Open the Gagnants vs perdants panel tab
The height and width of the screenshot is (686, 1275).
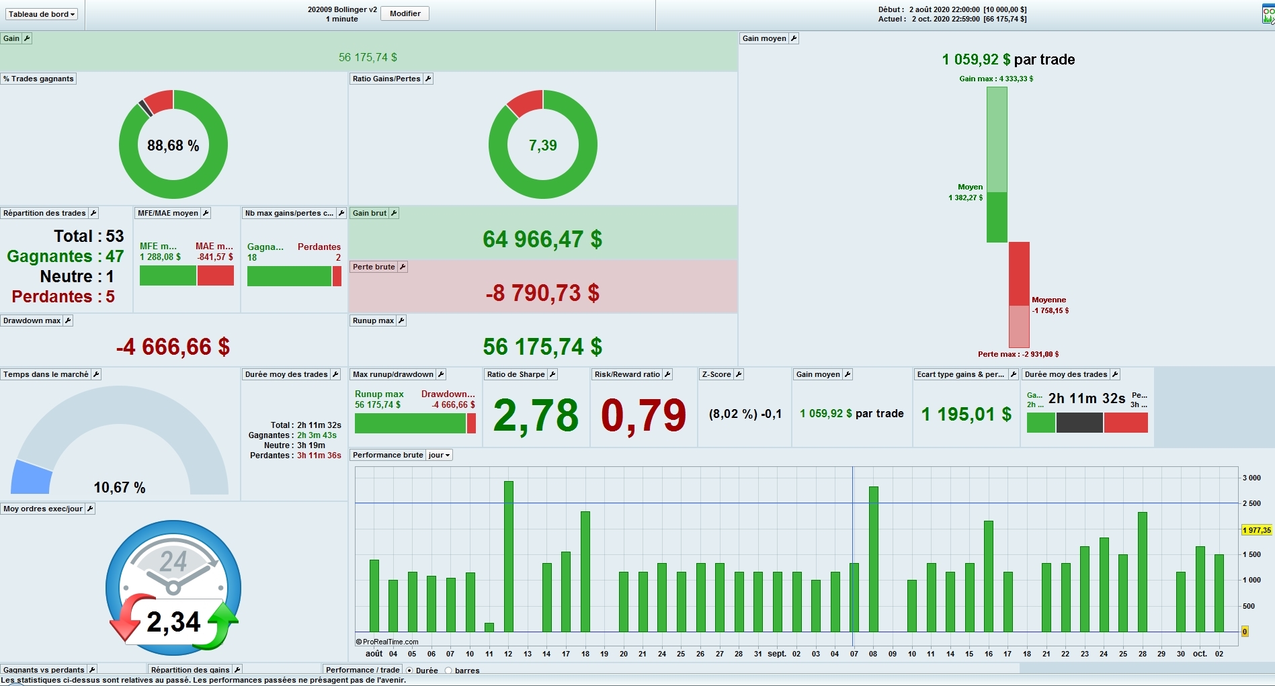pyautogui.click(x=44, y=670)
